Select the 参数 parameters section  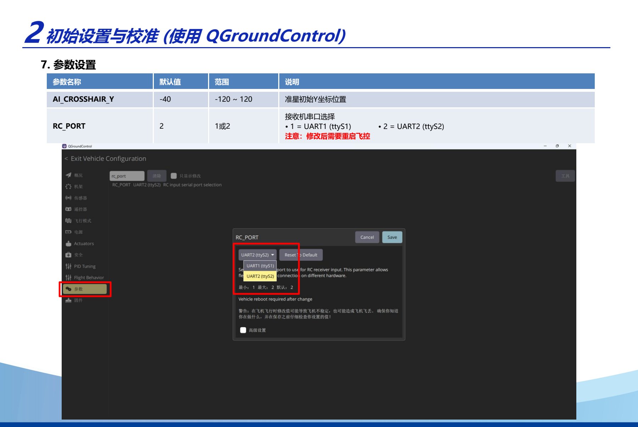[x=85, y=289]
